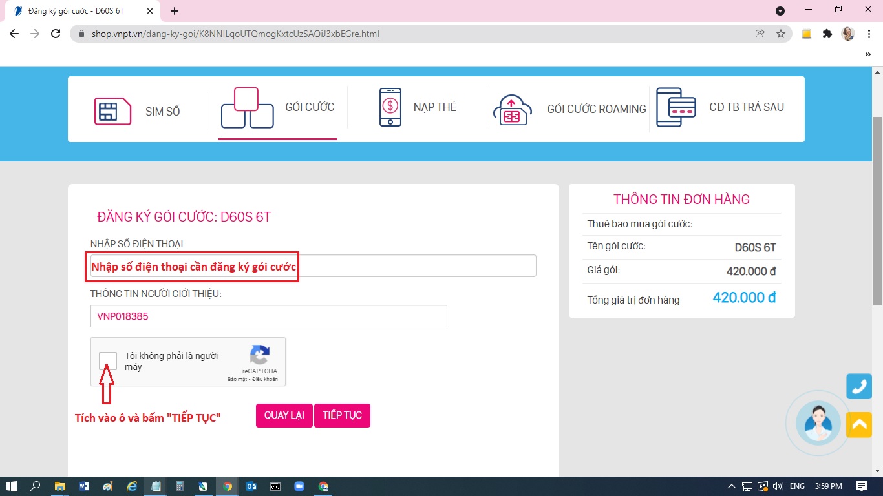
Task: Click the volume speaker tray icon
Action: pos(778,486)
